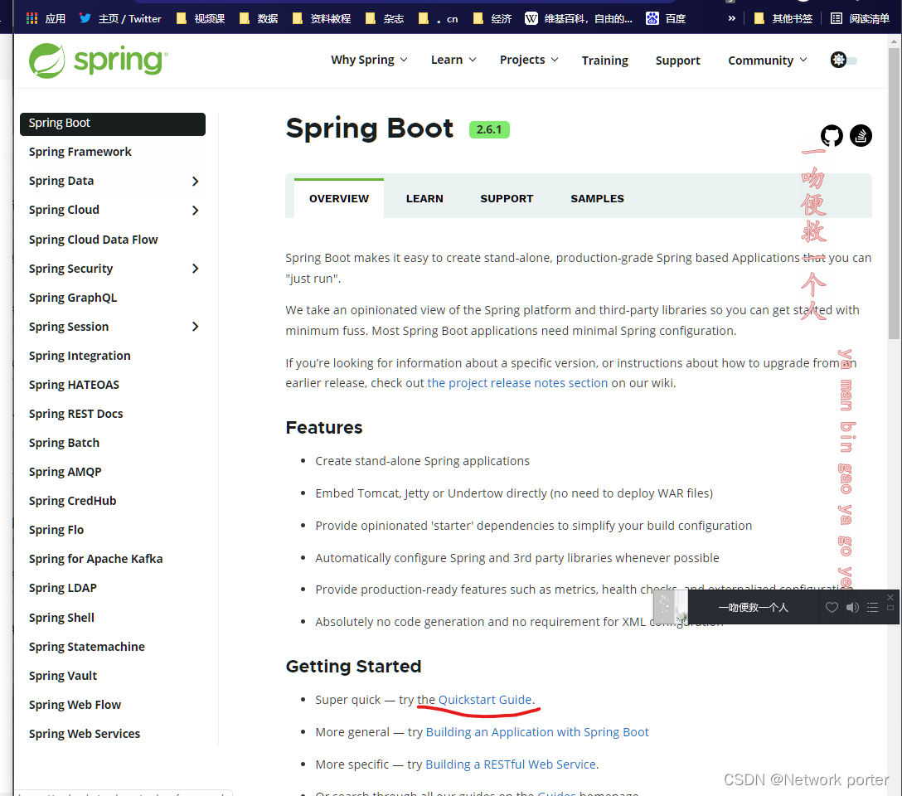Open the Training page
This screenshot has width=902, height=796.
[604, 61]
